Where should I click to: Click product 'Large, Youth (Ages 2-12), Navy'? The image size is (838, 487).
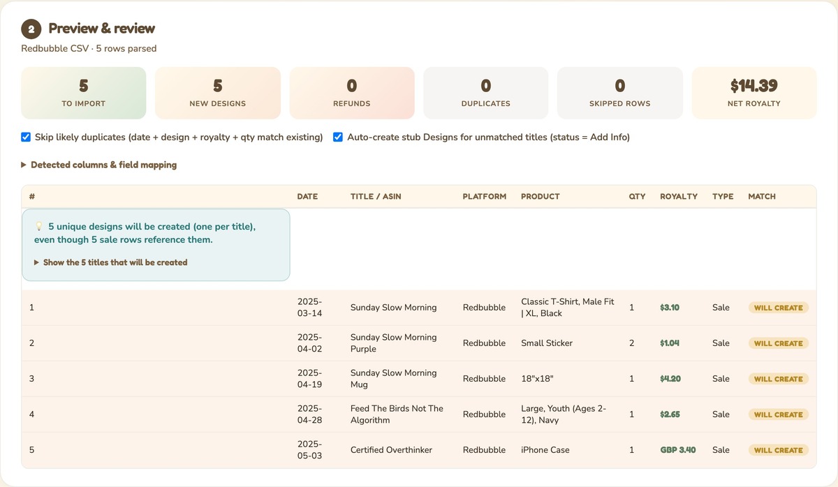[x=564, y=414]
